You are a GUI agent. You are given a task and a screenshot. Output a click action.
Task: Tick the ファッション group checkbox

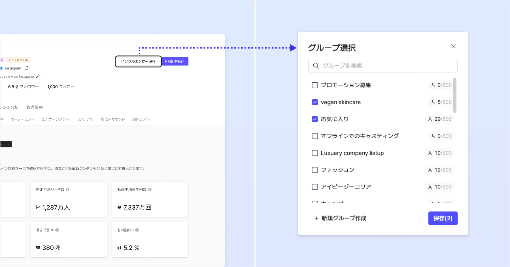315,170
